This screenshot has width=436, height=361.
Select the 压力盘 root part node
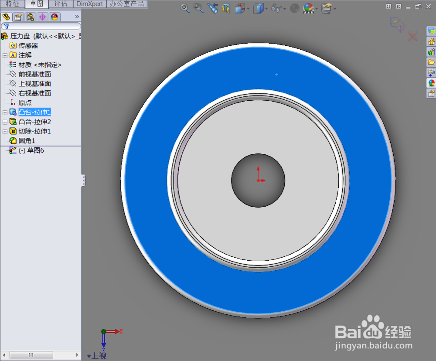coord(41,36)
